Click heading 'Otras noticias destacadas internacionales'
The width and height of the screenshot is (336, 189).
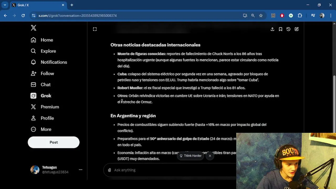pos(155,45)
